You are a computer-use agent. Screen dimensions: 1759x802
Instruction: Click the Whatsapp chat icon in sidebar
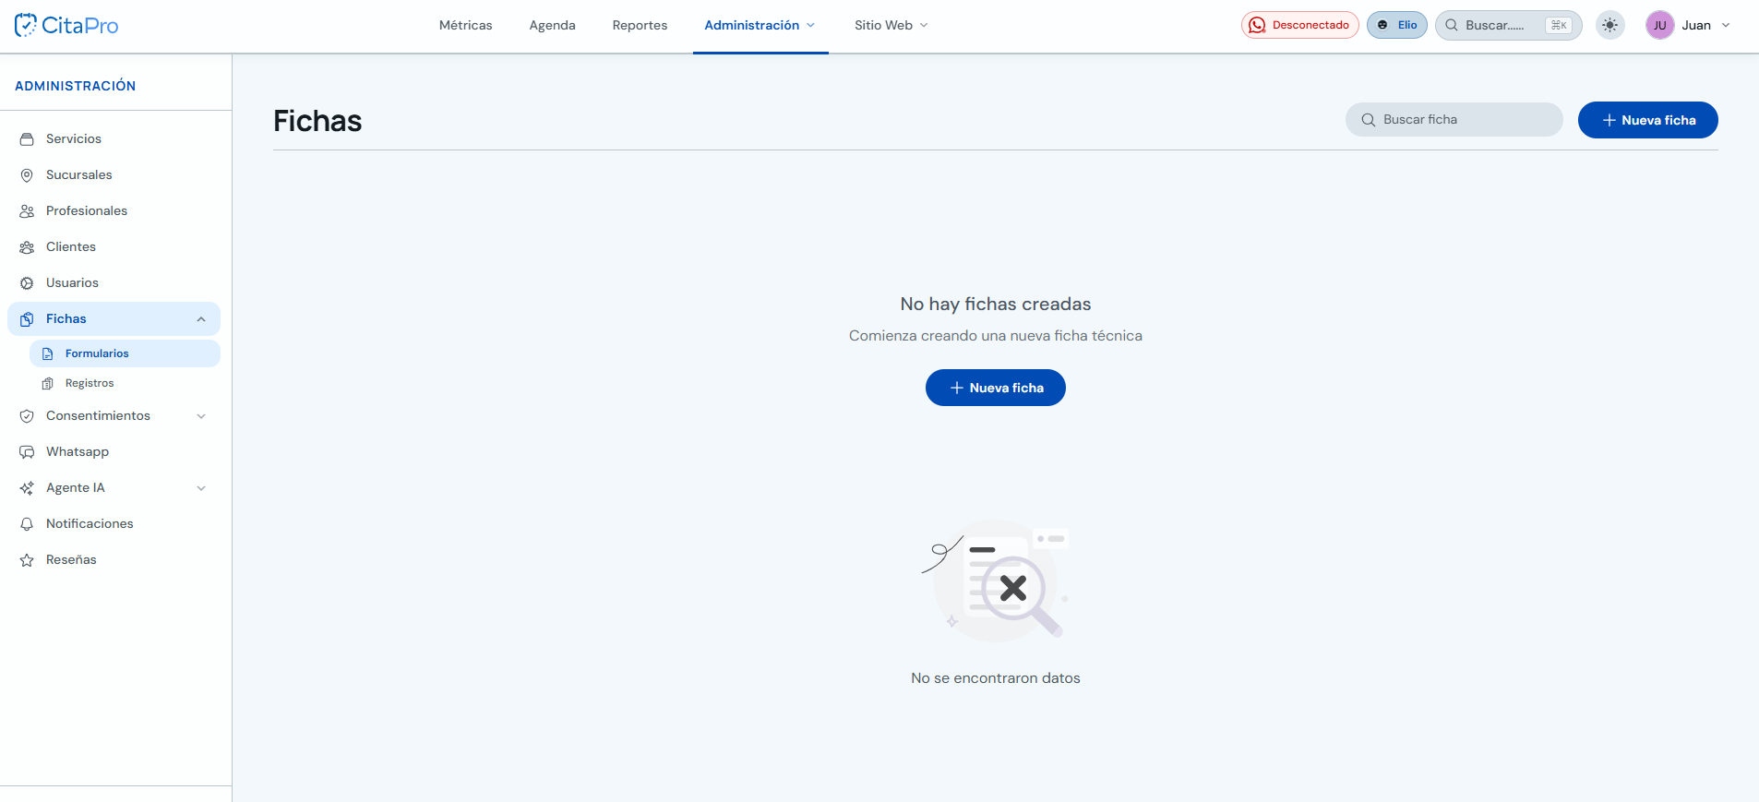click(27, 452)
